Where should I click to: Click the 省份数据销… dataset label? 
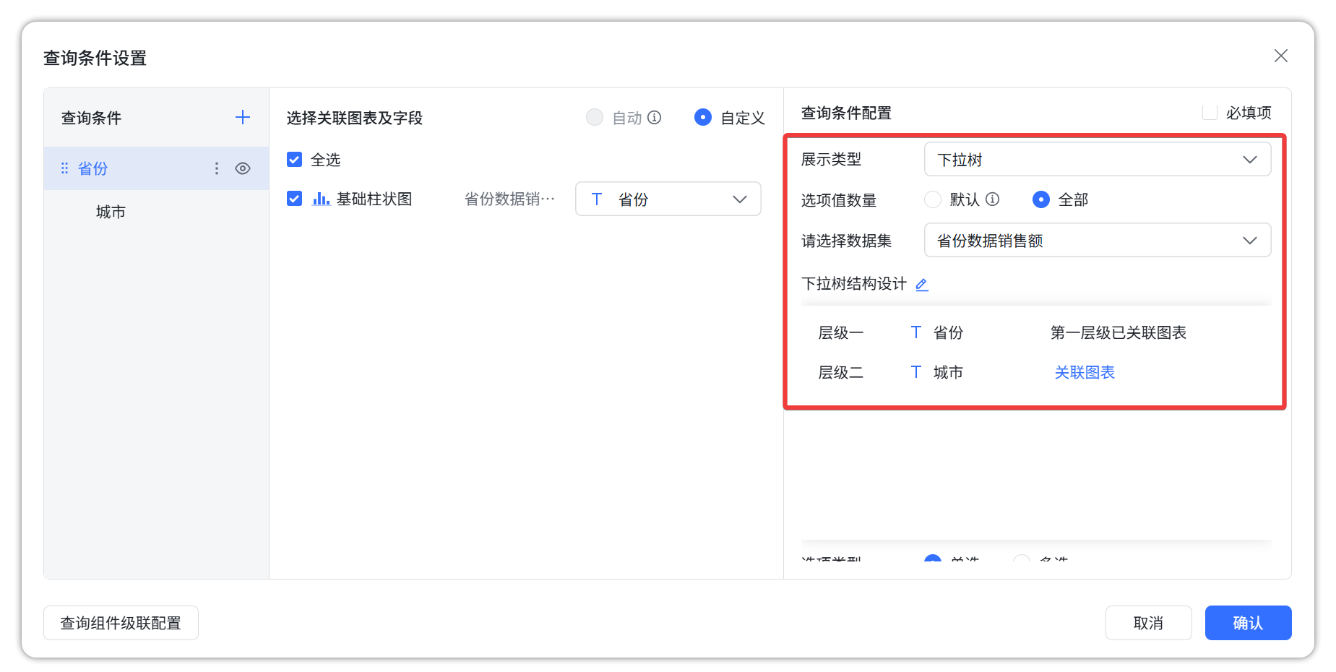[x=510, y=199]
